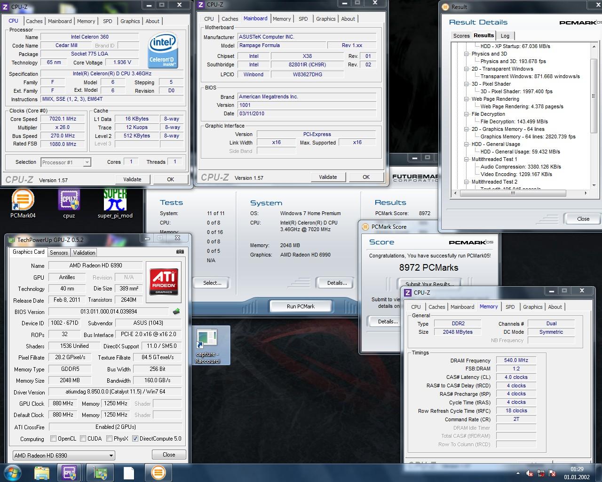602x482 pixels.
Task: Click Validate in the top-left CPU-Z window
Action: click(132, 179)
